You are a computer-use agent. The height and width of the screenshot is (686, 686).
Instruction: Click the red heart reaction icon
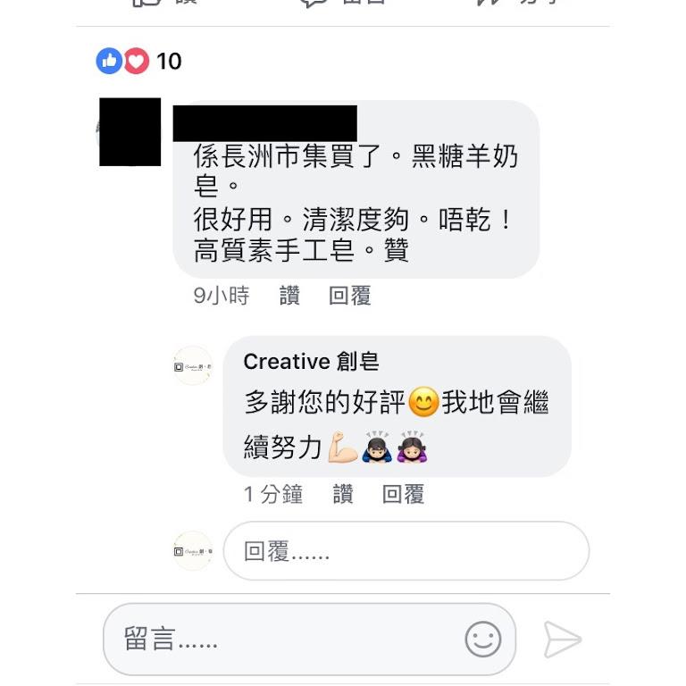(x=137, y=61)
